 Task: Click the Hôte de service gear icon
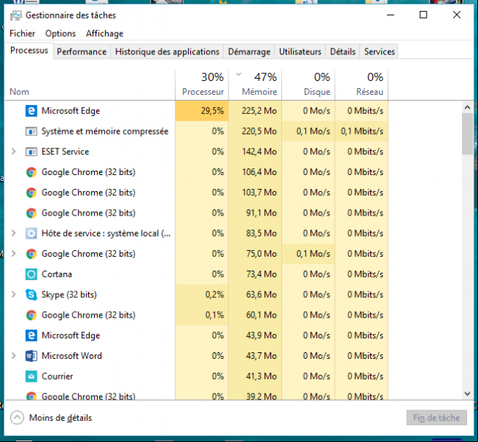coord(31,234)
